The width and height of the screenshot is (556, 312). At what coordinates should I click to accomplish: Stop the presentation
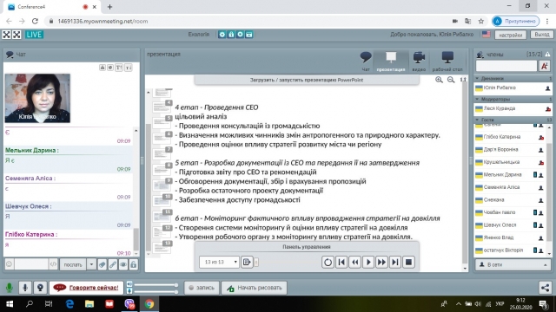(x=408, y=262)
